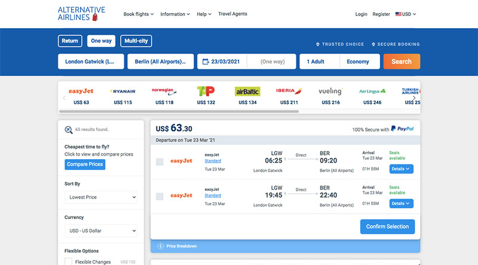Click the Register link
The width and height of the screenshot is (478, 265).
tap(381, 14)
